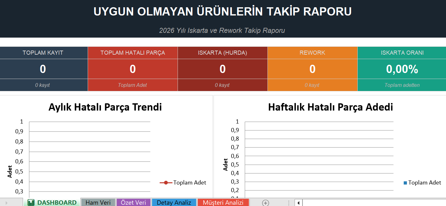Select the Detay Analiz sheet tab

coord(174,203)
